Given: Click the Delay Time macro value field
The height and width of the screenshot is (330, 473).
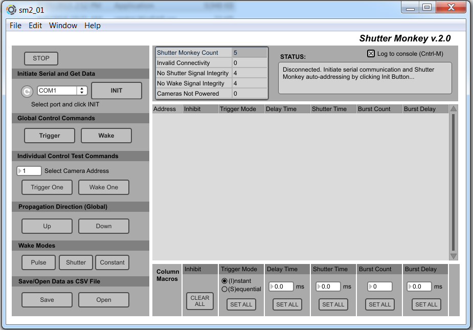Looking at the screenshot, I should (281, 287).
